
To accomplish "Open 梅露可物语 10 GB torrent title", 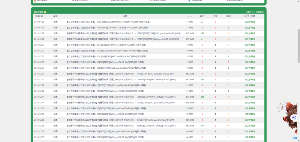I will [x=121, y=103].
